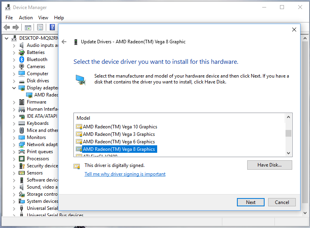
Task: Collapse the DESKTOP-MQ92RM root node
Action: pyautogui.click(x=7, y=38)
